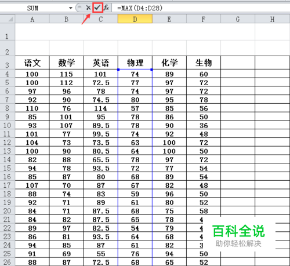Image resolution: width=290 pixels, height=266 pixels.
Task: Select cell B4 with value 115
Action: coord(67,74)
